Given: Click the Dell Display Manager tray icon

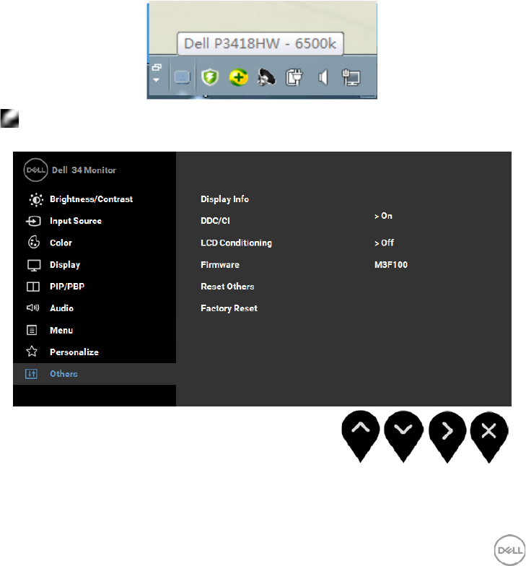Looking at the screenshot, I should coord(182,78).
